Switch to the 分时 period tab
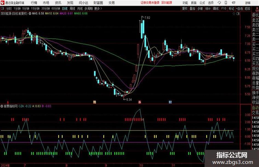Screen dimensions: 259x167 pyautogui.click(x=9, y=9)
